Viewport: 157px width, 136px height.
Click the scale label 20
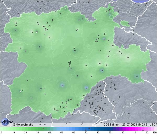click(x=26, y=133)
